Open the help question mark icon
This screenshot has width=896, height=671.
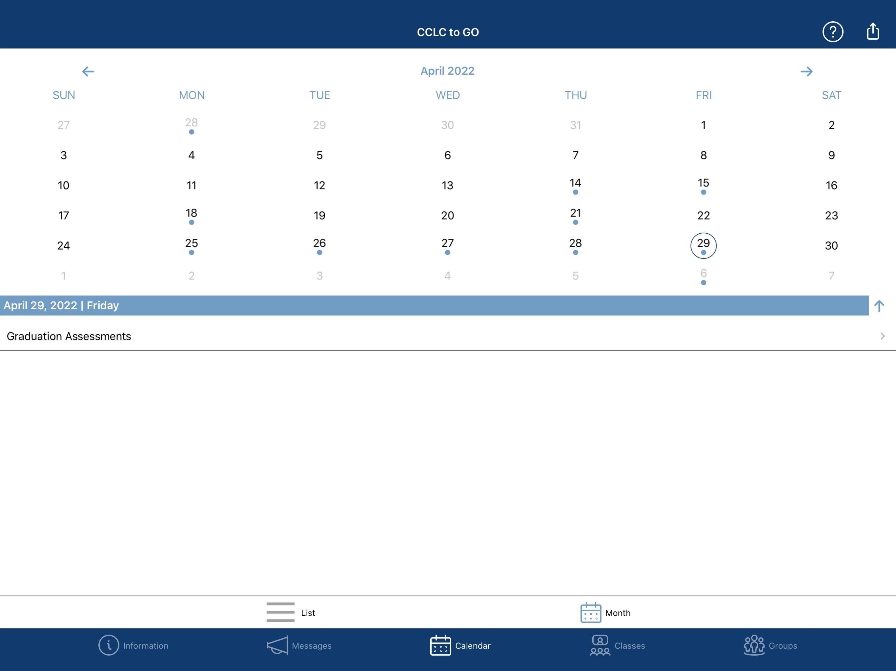[832, 31]
